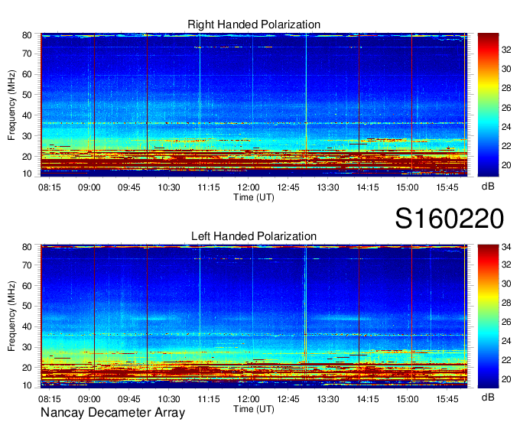Click the Left Handed Polarization title
520x422 pixels.
pyautogui.click(x=254, y=236)
